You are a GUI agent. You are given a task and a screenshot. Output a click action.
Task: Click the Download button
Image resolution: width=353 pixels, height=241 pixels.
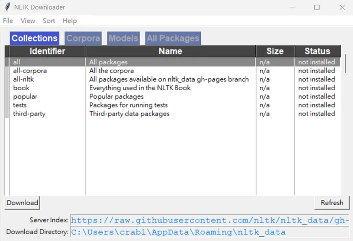(22, 203)
